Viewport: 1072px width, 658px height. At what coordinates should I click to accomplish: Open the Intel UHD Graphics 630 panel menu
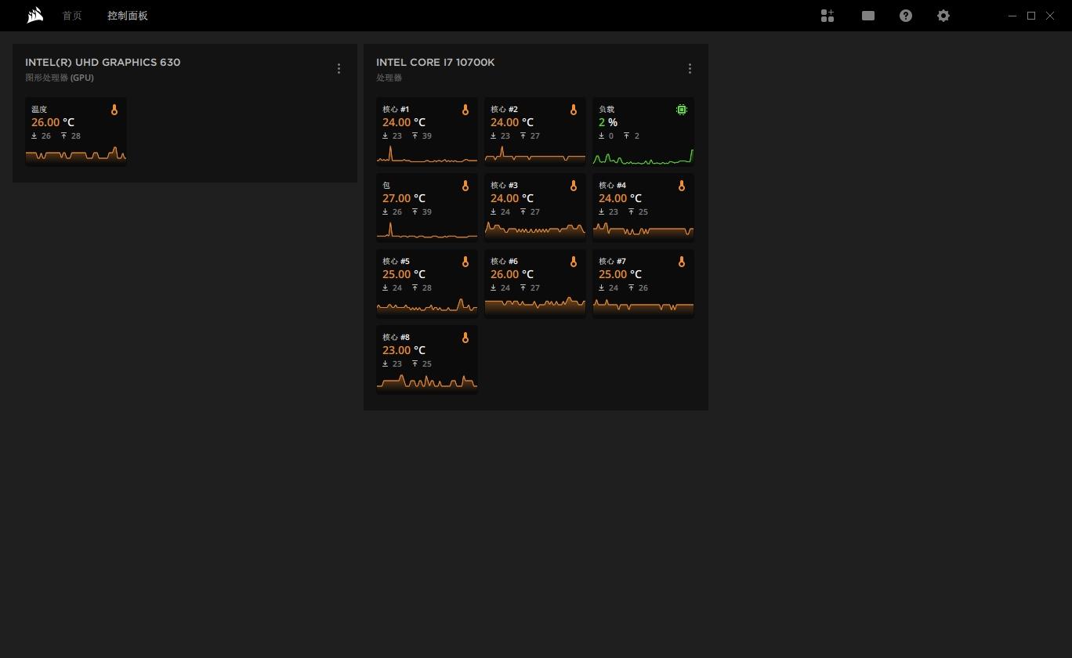click(x=339, y=69)
